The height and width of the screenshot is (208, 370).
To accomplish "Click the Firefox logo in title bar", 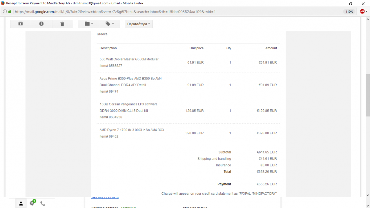I will click(x=3, y=3).
